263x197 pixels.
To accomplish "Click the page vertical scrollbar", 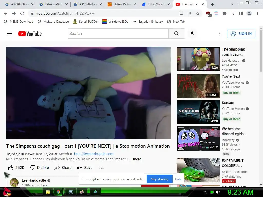I will coord(261,51).
